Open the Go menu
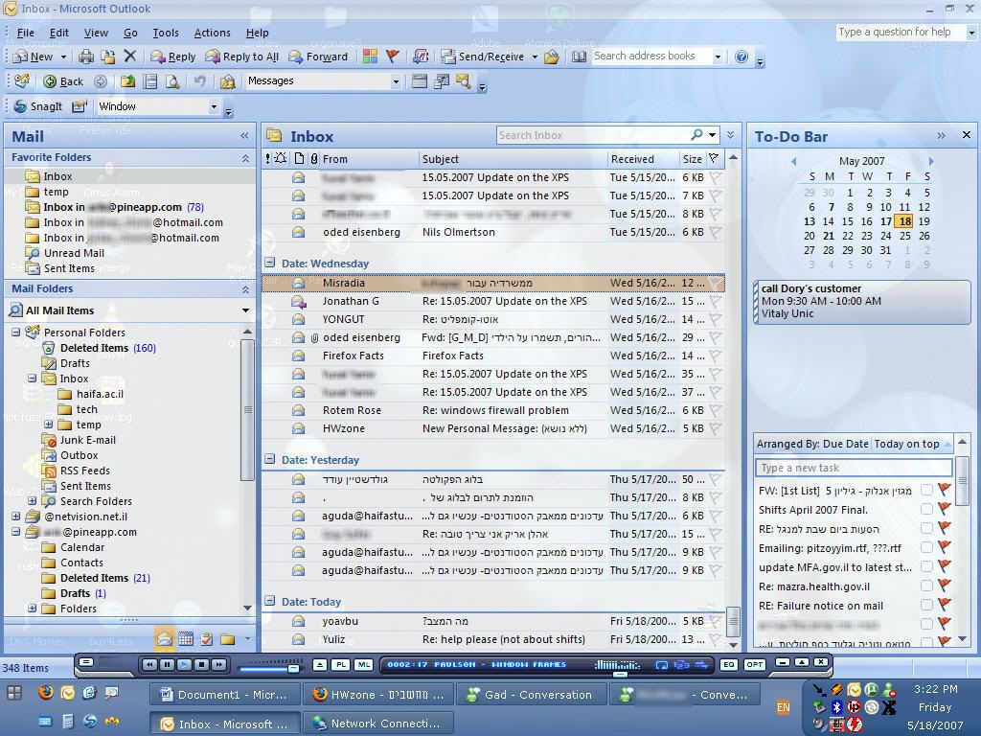 point(130,33)
